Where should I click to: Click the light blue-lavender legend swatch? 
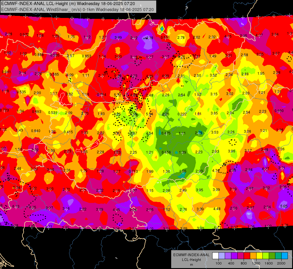click(221, 256)
